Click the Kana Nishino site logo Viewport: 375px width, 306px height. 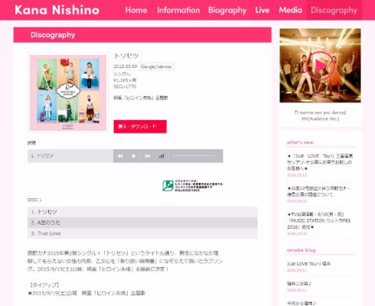click(x=57, y=10)
